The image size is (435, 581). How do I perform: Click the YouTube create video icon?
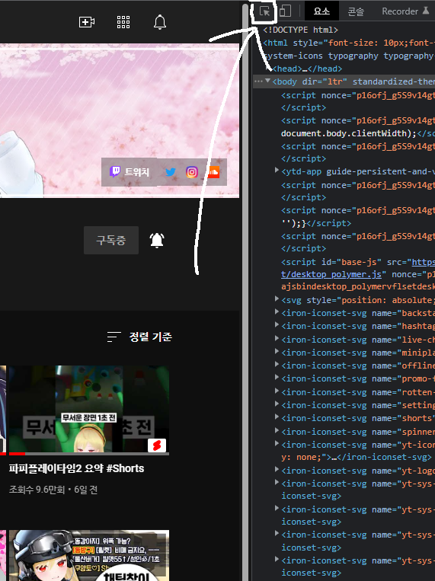tap(87, 22)
